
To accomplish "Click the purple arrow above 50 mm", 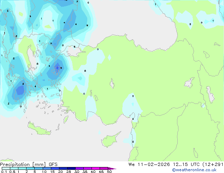I will 112,168.
